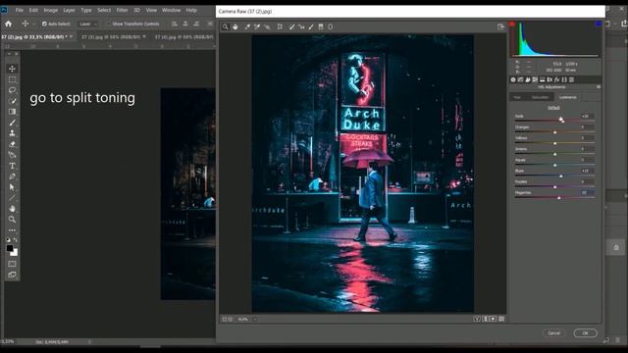Select the Radial Filter tool
628x353 pixels.
point(331,26)
